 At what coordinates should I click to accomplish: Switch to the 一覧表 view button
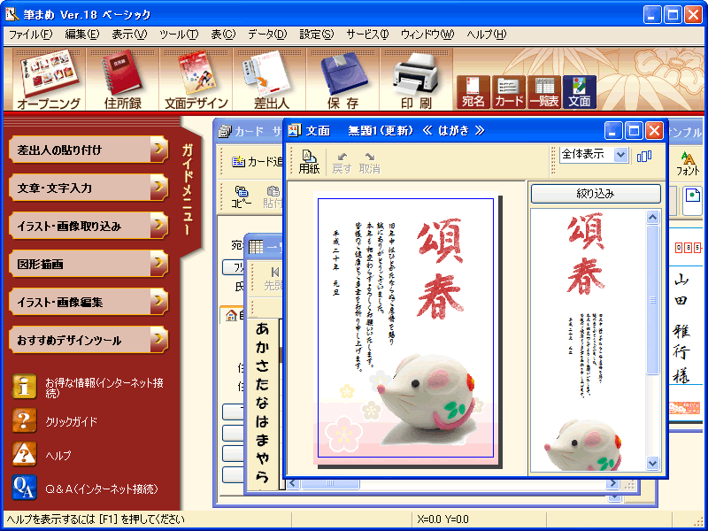pos(544,92)
